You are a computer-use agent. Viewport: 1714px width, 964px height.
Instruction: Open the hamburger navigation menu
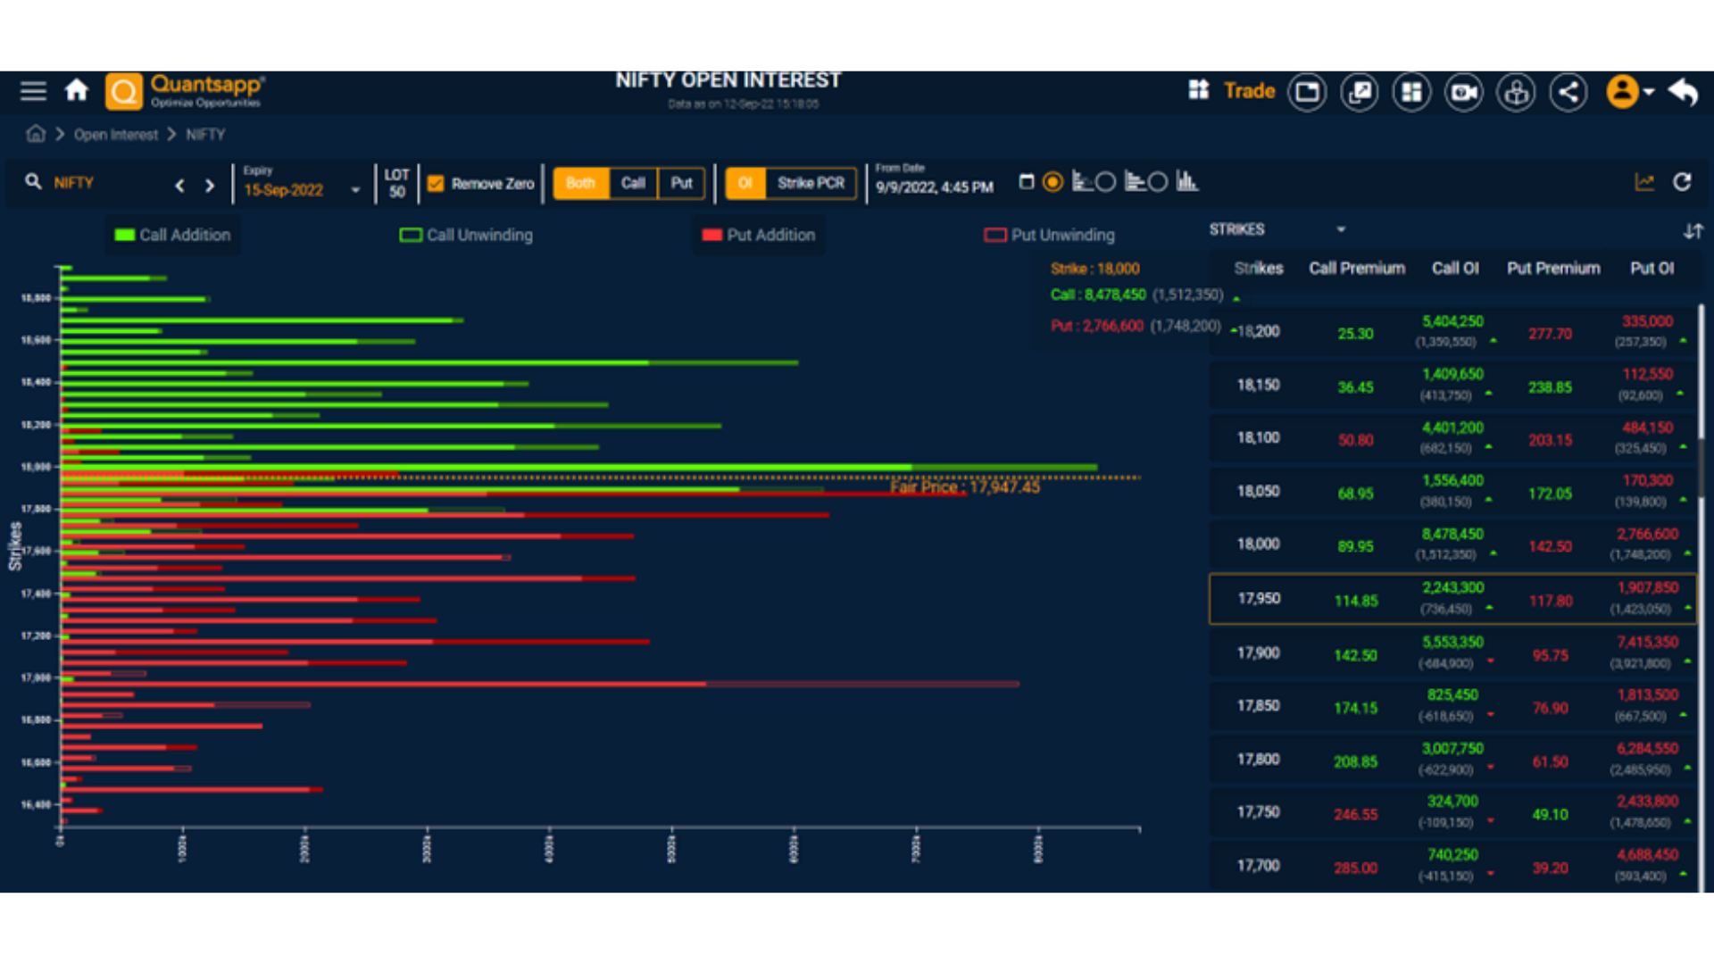coord(32,90)
